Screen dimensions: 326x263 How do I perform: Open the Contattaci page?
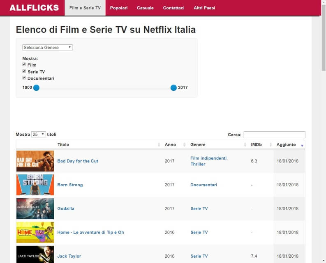(x=173, y=8)
